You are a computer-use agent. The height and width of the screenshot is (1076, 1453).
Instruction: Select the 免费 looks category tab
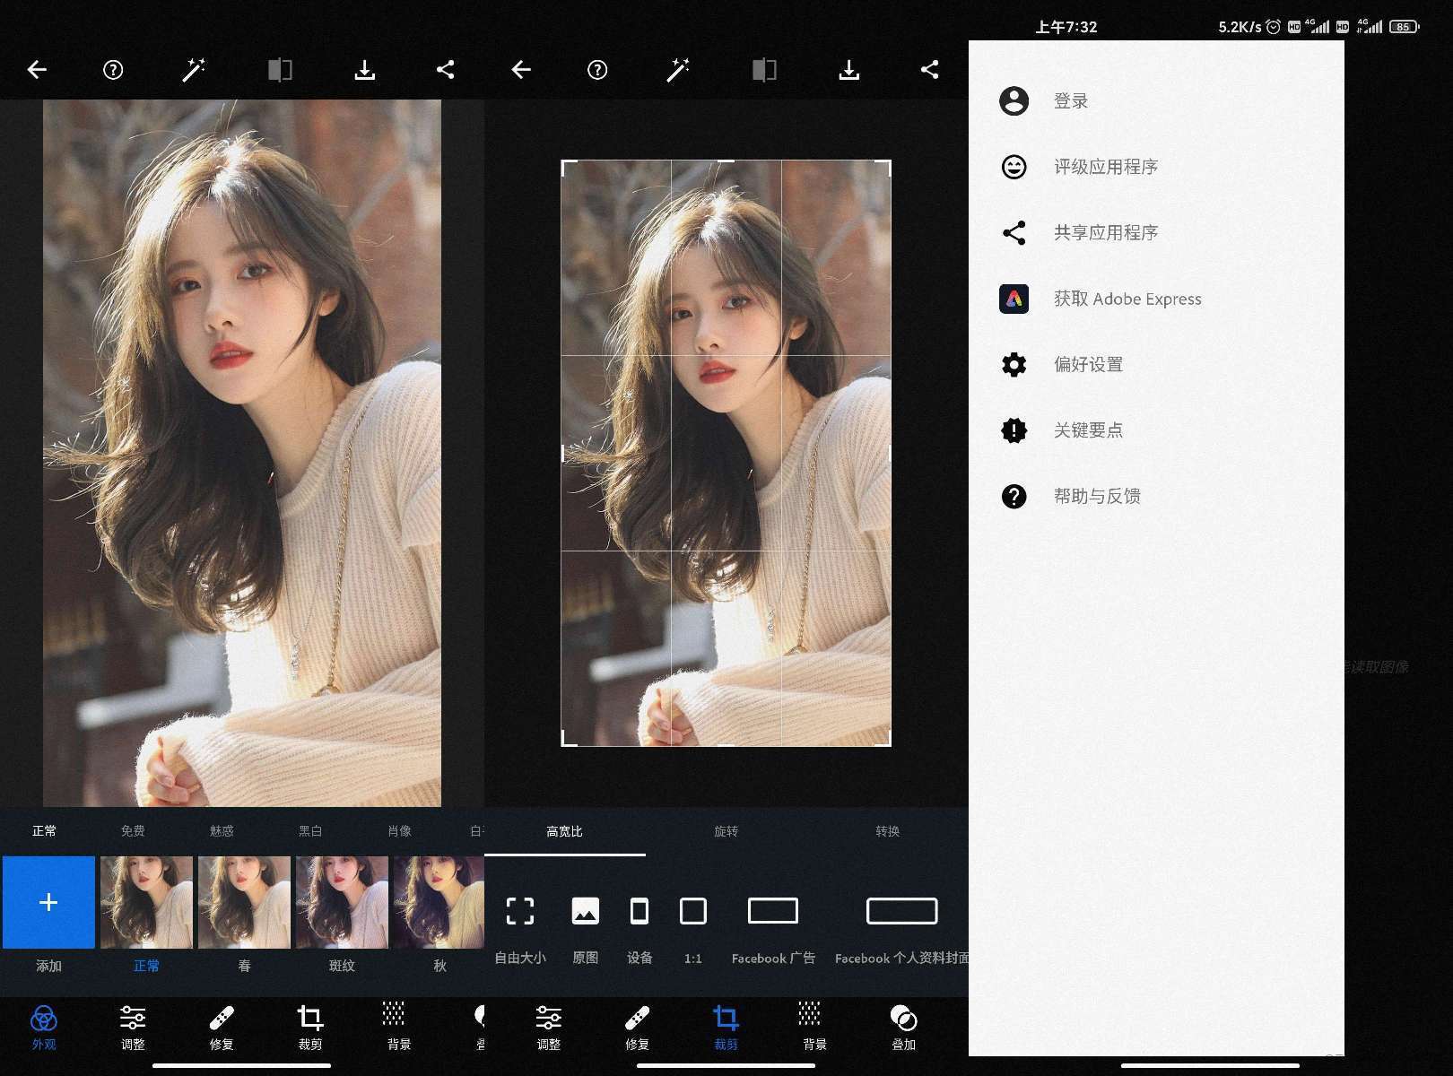point(133,831)
